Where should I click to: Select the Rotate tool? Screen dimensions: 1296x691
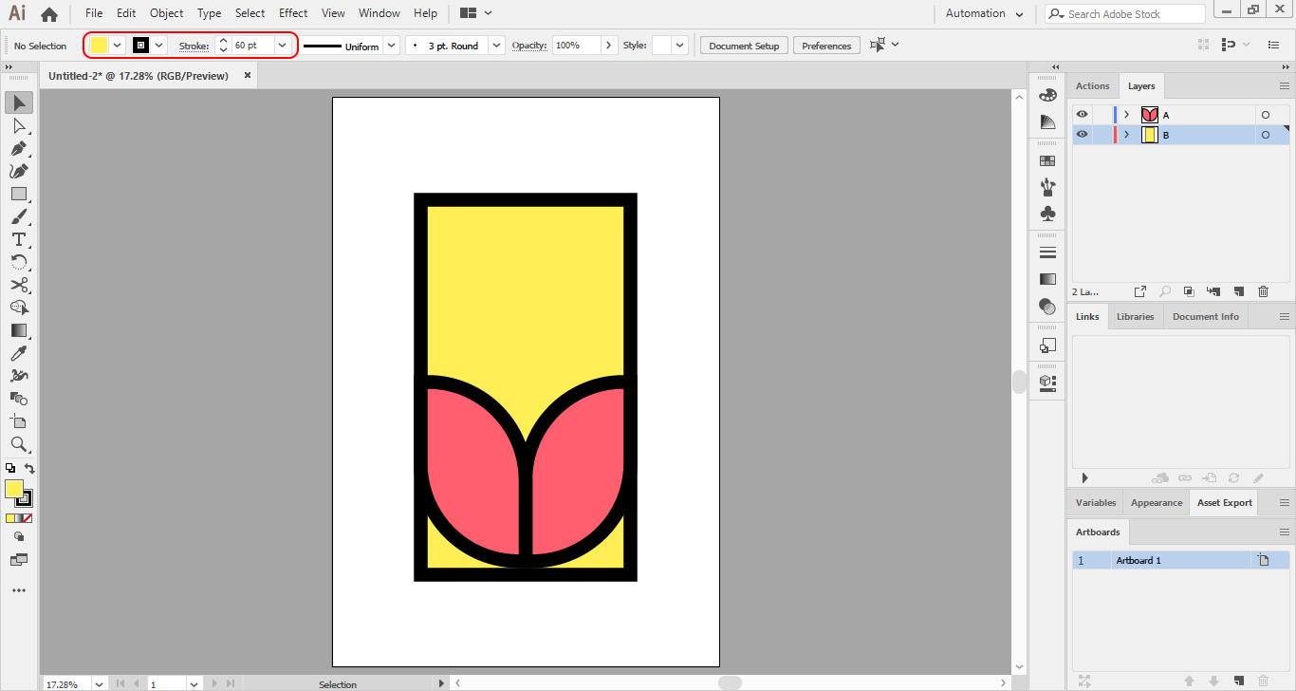(x=18, y=262)
